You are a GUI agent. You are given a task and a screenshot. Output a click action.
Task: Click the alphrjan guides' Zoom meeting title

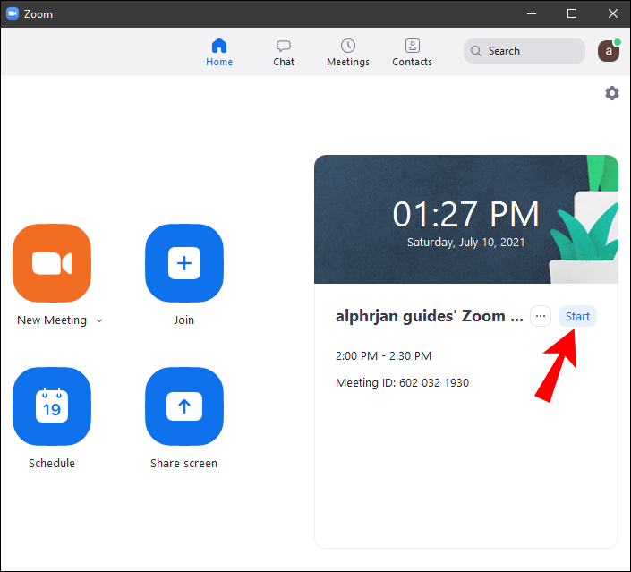430,316
